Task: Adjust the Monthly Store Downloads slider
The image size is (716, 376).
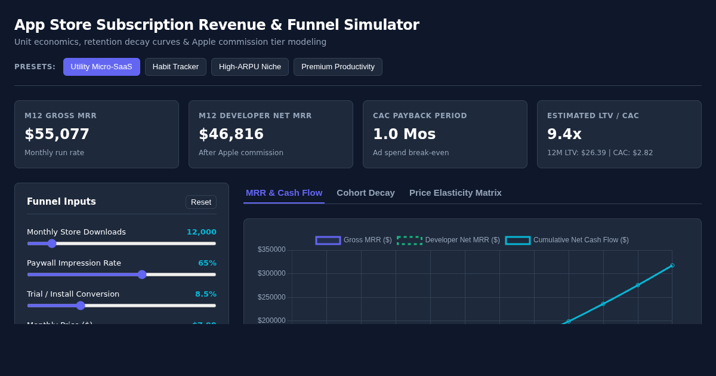Action: tap(122, 244)
